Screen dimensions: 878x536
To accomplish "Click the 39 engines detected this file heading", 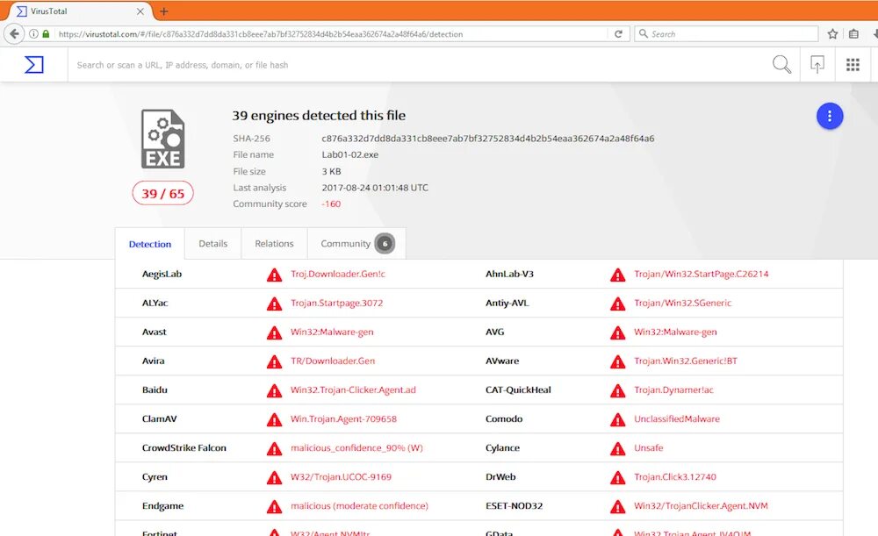I will pyautogui.click(x=319, y=115).
